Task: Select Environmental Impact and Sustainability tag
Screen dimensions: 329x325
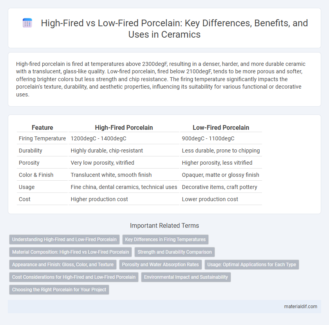Action: point(186,277)
